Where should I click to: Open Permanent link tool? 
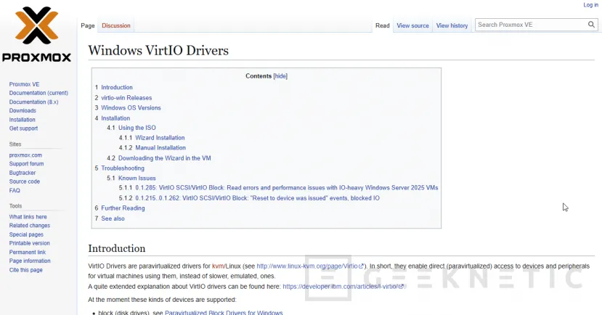(28, 252)
